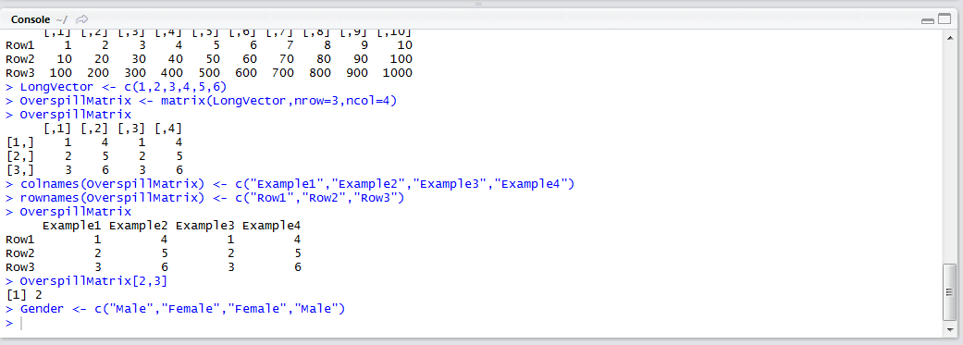Click the Example4 column header
963x345 pixels.
[x=271, y=226]
